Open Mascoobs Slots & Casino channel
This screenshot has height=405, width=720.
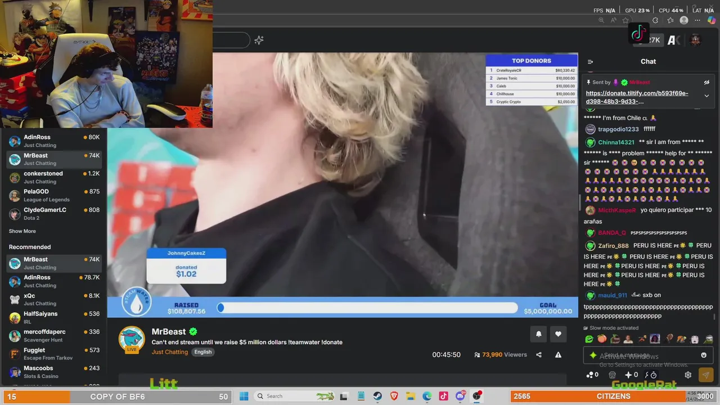click(x=53, y=372)
